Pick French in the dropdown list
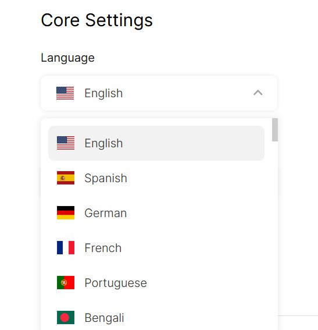 click(156, 248)
